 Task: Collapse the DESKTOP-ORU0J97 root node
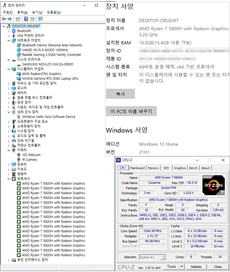click(4, 26)
